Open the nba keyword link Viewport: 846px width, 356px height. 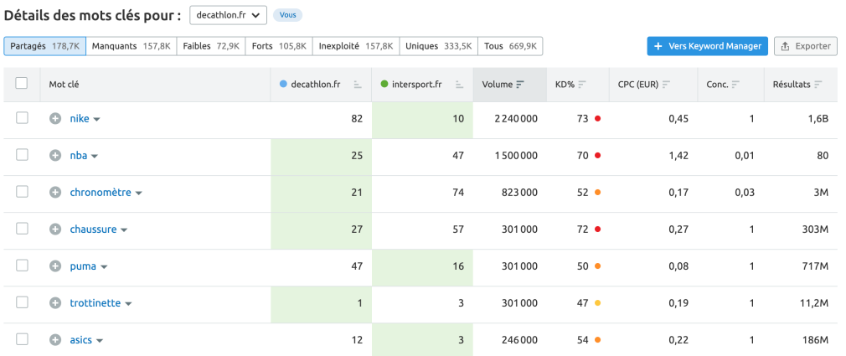pos(78,156)
